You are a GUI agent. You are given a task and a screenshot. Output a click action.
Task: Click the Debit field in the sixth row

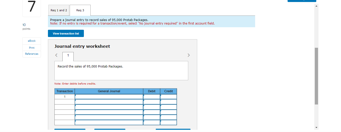click(152, 122)
